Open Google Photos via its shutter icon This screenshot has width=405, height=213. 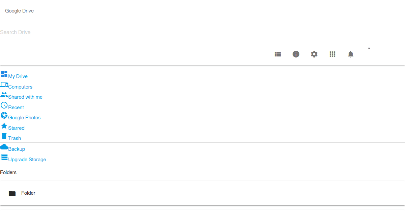click(4, 115)
